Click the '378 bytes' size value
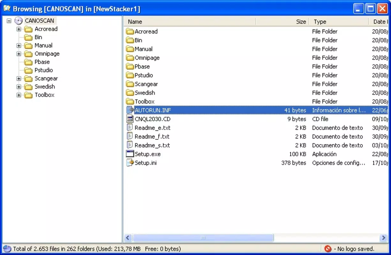The width and height of the screenshot is (391, 255). click(x=294, y=163)
